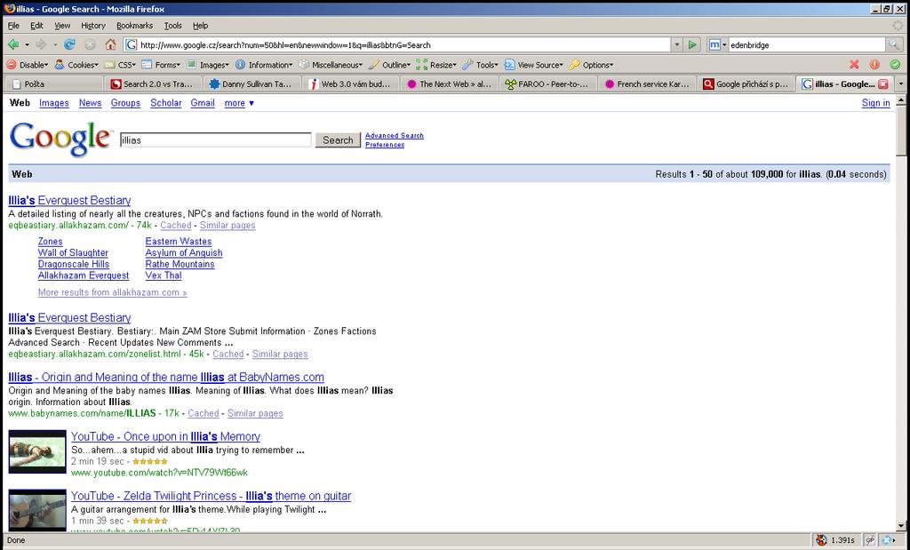Click in the URL address field
Image resolution: width=910 pixels, height=550 pixels.
[403, 44]
